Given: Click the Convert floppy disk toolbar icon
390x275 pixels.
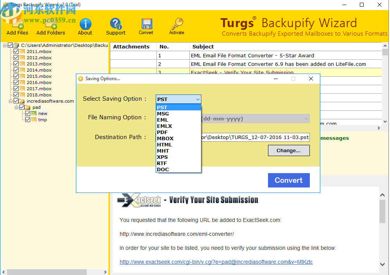Looking at the screenshot, I should (147, 24).
